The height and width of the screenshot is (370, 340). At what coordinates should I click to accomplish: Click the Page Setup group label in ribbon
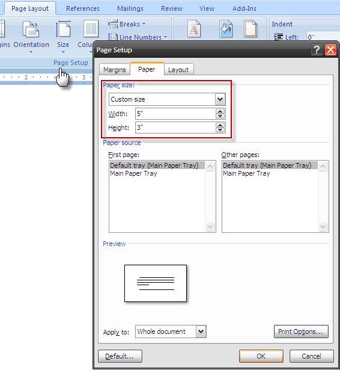tap(71, 63)
